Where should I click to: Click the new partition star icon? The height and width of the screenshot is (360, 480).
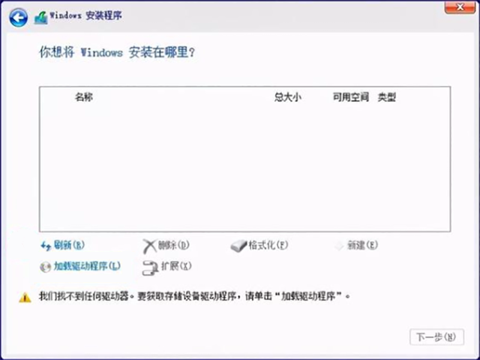339,246
